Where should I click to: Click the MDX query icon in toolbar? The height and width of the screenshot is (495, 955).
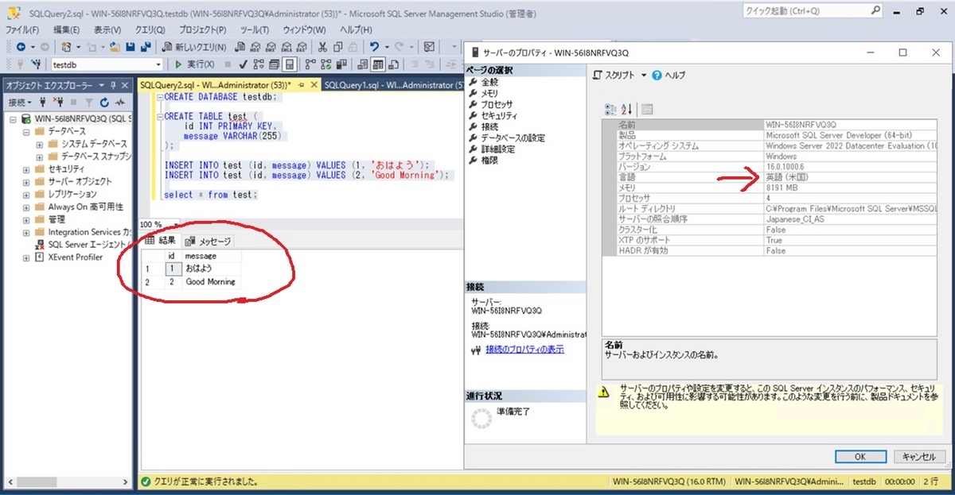coord(255,47)
